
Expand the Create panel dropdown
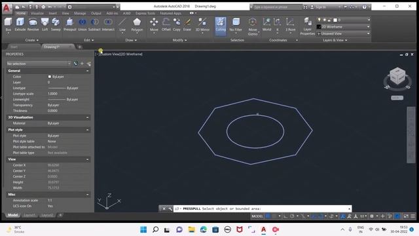32,40
